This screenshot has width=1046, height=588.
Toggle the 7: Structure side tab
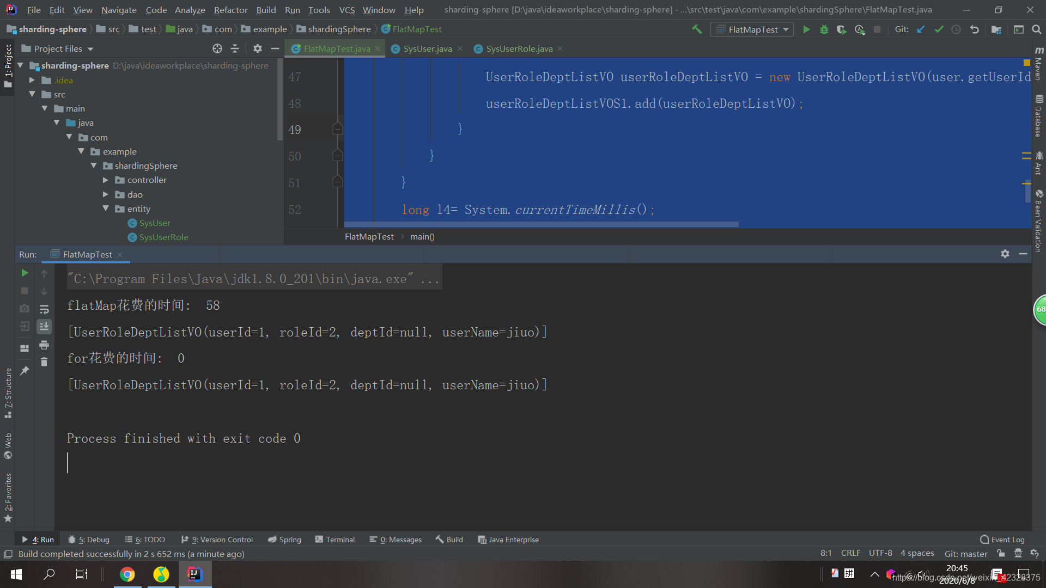8,393
